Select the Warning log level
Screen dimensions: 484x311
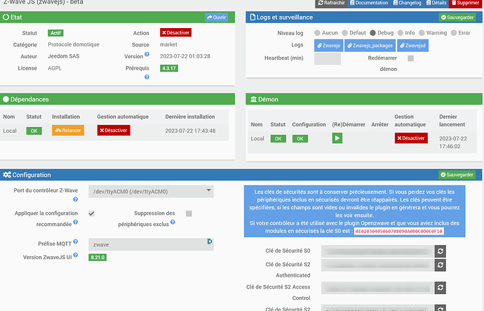pos(422,33)
